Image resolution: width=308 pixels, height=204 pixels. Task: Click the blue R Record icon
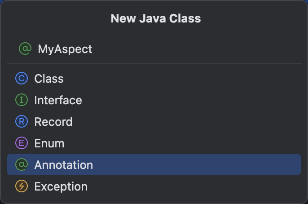pos(22,121)
